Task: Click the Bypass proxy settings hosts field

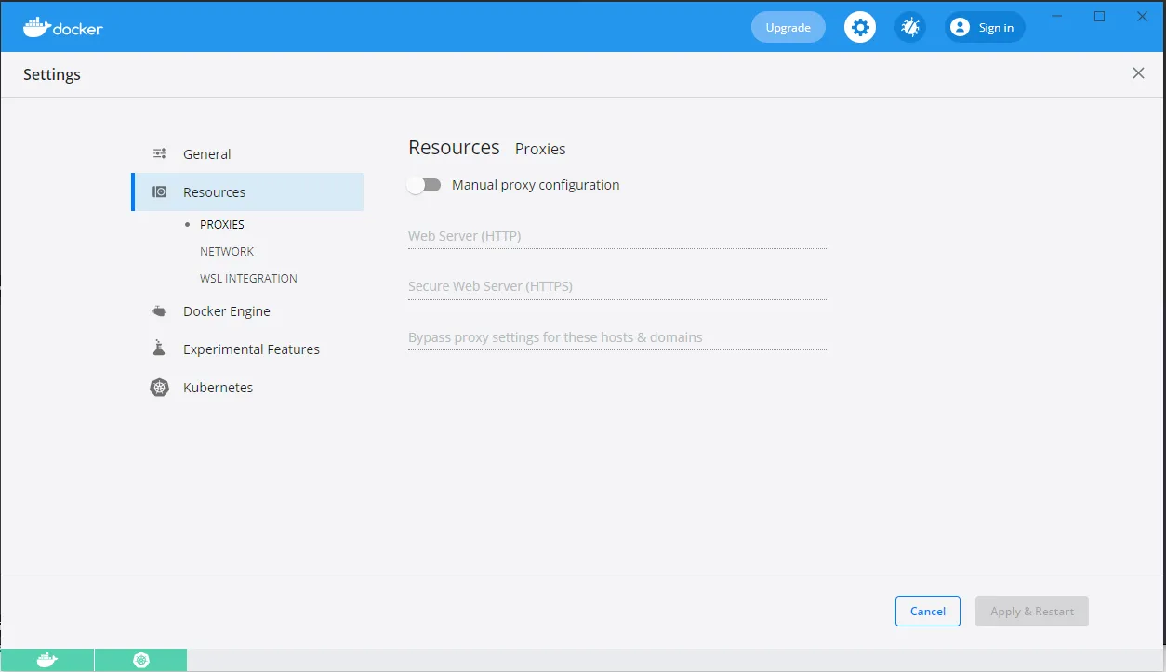Action: (617, 337)
